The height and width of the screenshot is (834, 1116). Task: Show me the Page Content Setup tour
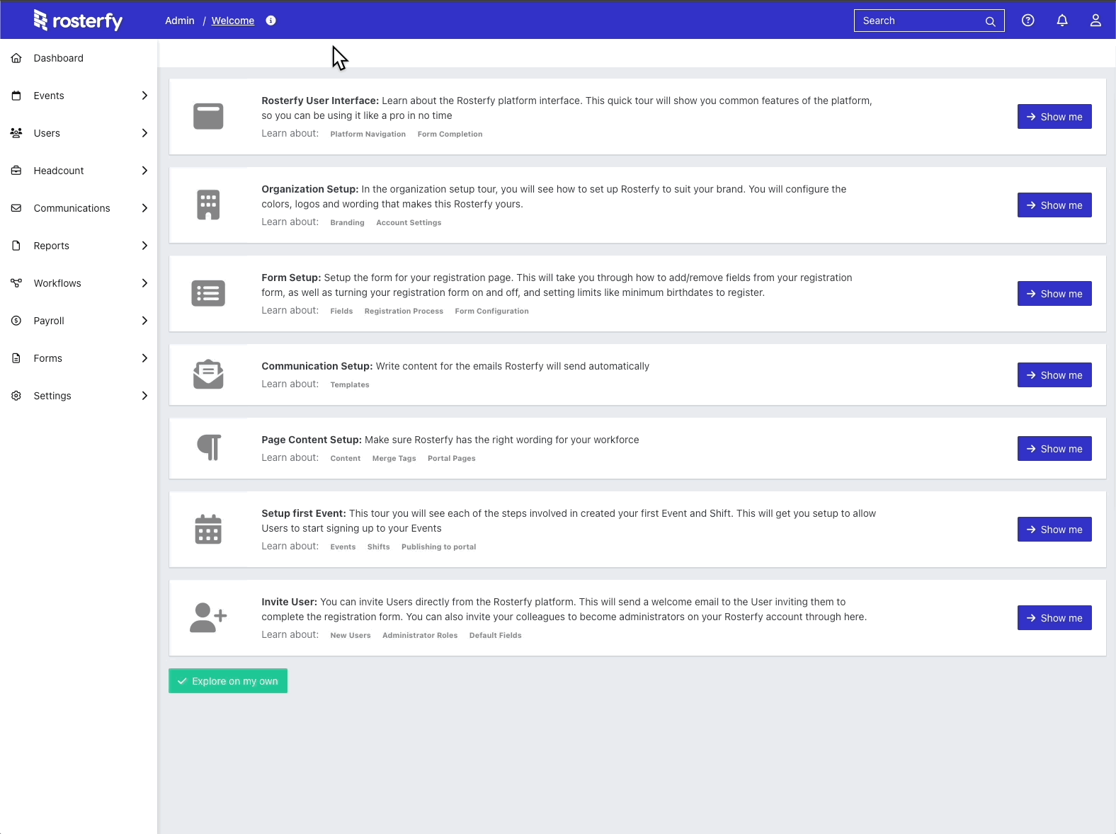tap(1054, 449)
